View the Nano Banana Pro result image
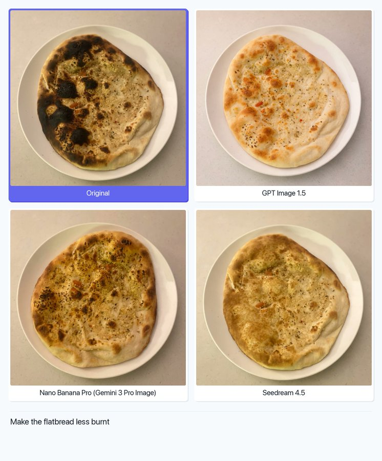This screenshot has width=382, height=461. (98, 298)
